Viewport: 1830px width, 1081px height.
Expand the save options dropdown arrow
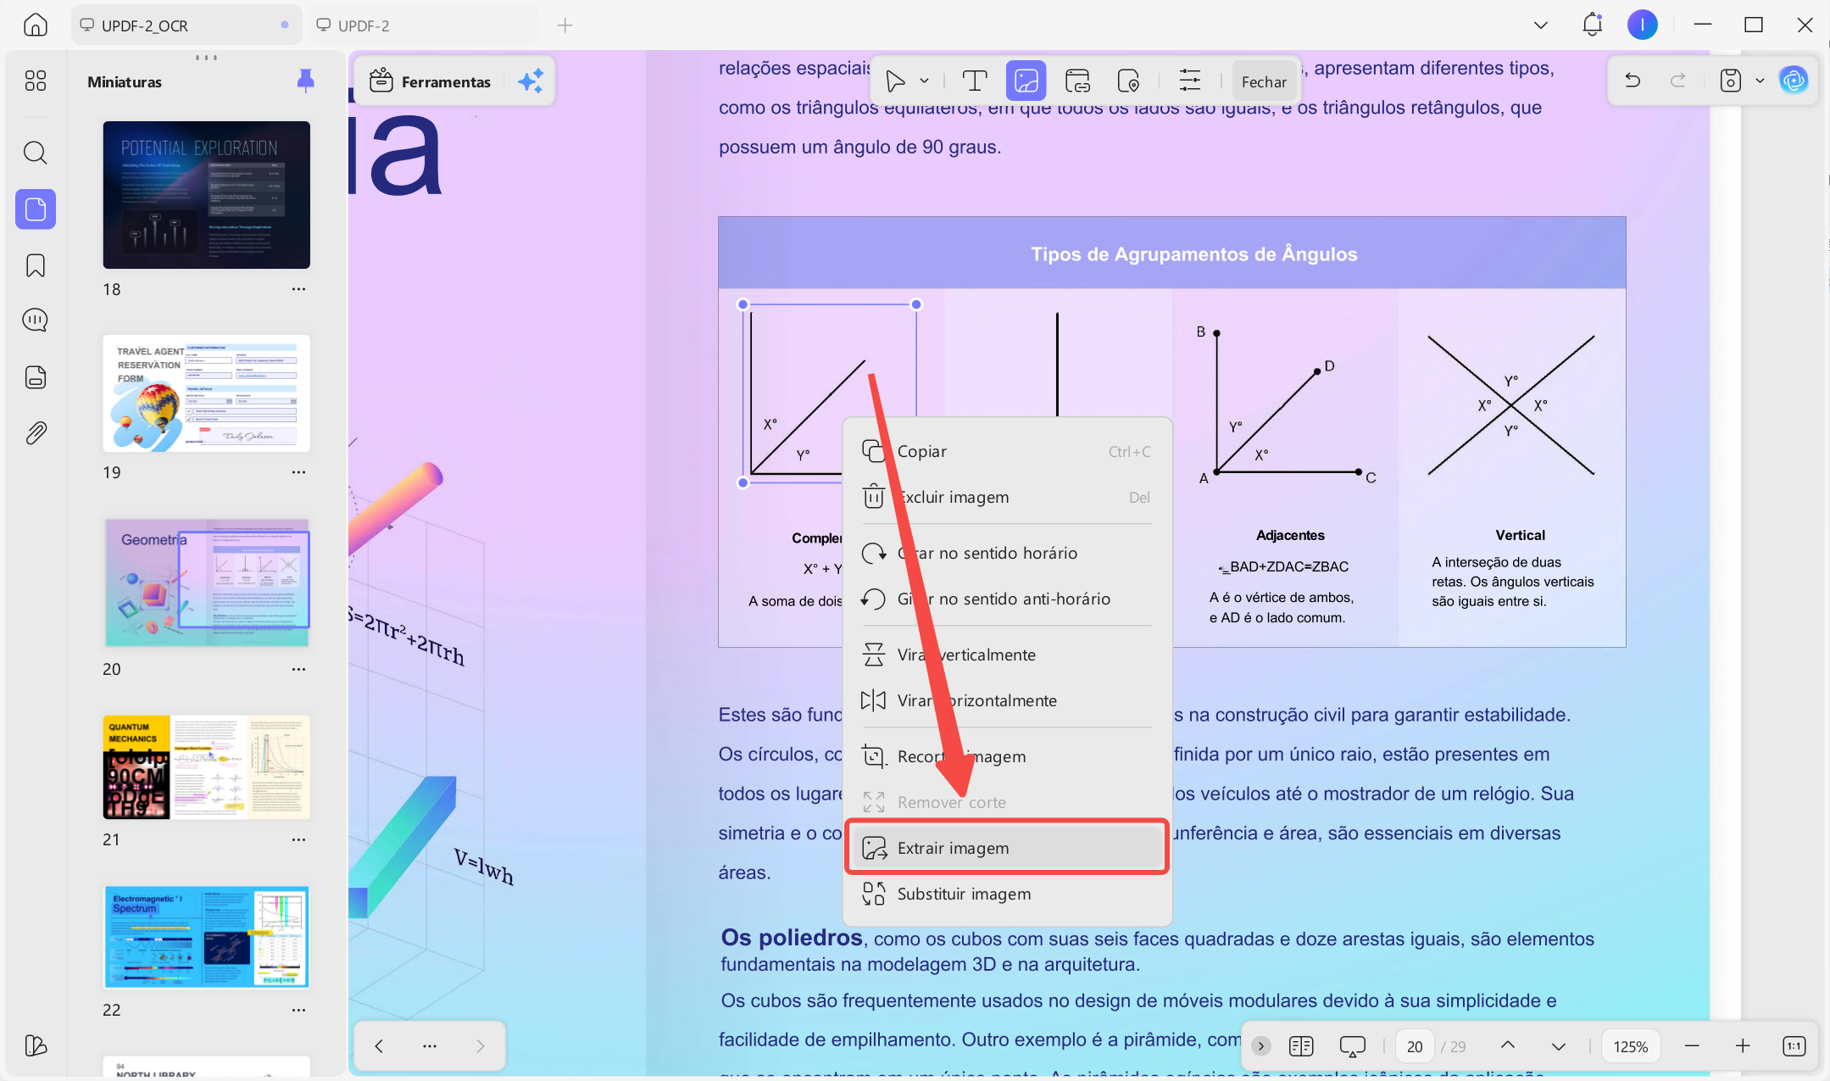(1760, 81)
